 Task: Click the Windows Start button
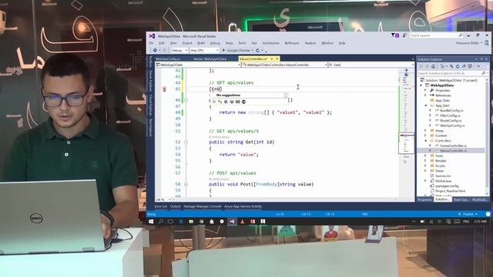(x=151, y=222)
